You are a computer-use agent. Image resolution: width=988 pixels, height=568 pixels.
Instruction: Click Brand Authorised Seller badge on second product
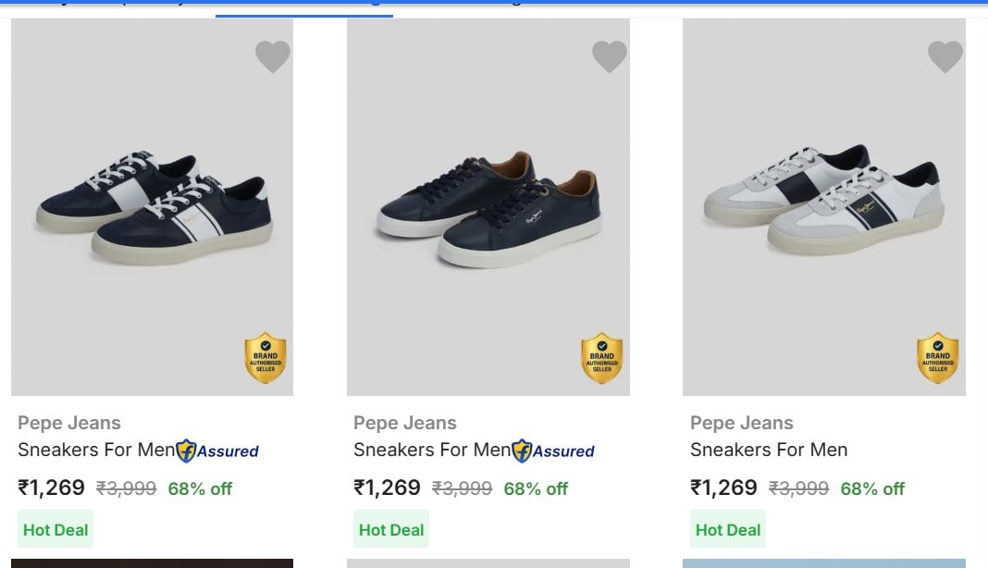pos(601,358)
